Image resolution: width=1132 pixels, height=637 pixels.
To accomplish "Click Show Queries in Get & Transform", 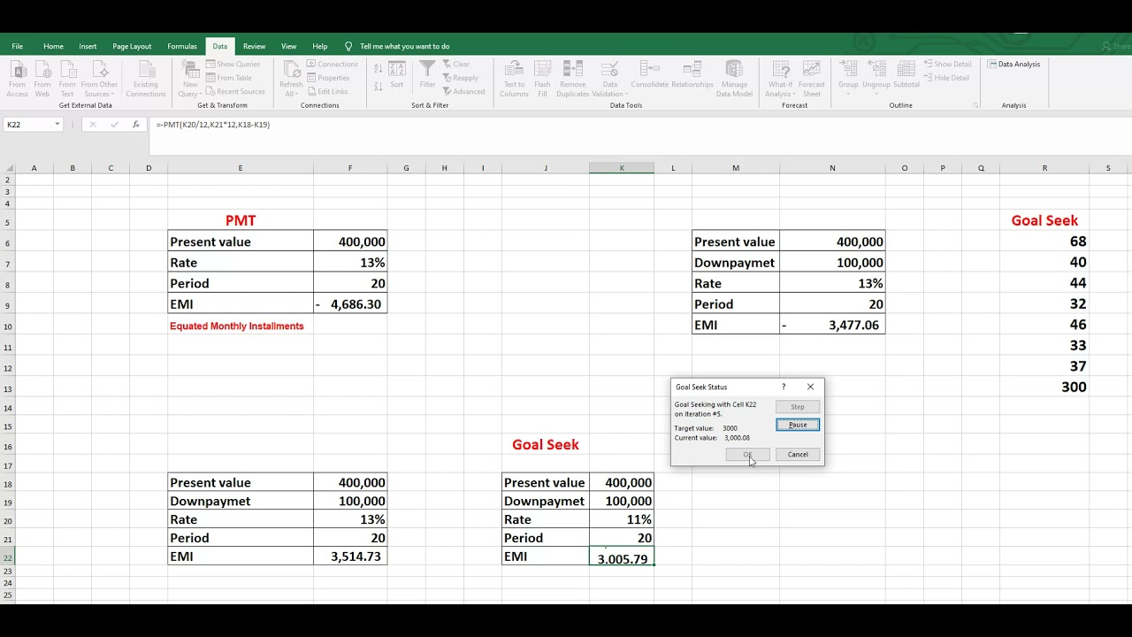I will click(x=233, y=64).
